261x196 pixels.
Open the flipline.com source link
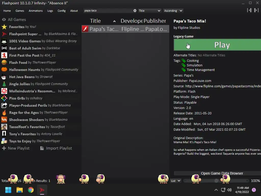point(223,86)
